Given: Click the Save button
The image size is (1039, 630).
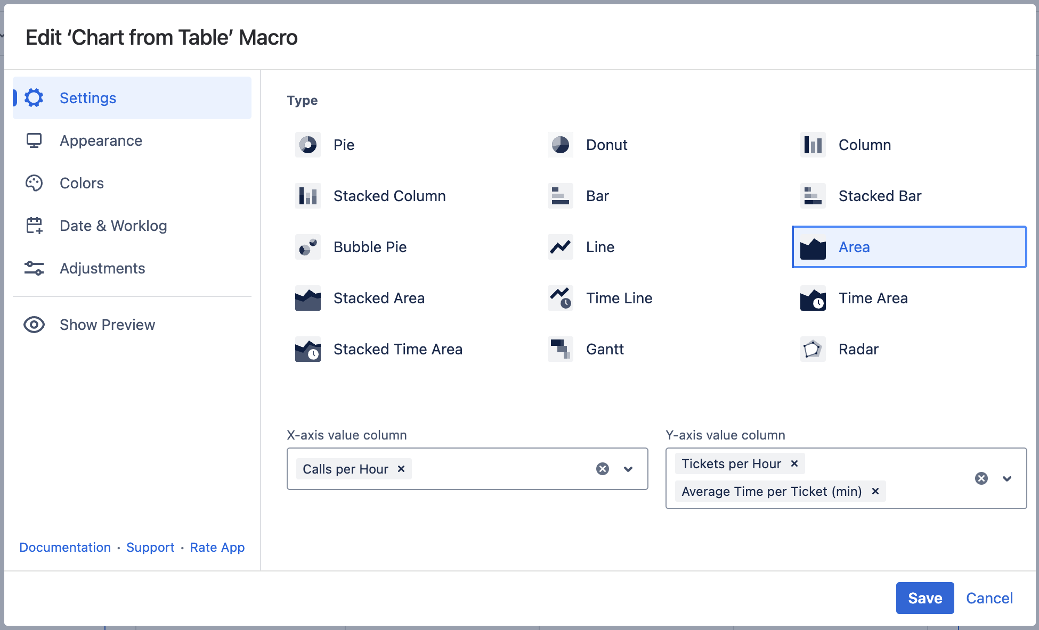Looking at the screenshot, I should point(924,598).
